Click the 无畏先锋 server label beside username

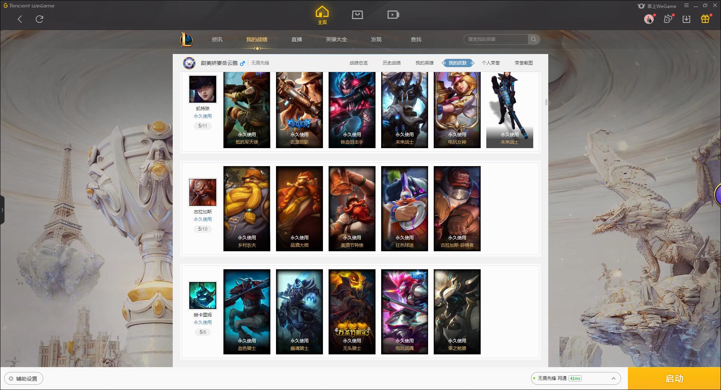(x=260, y=63)
